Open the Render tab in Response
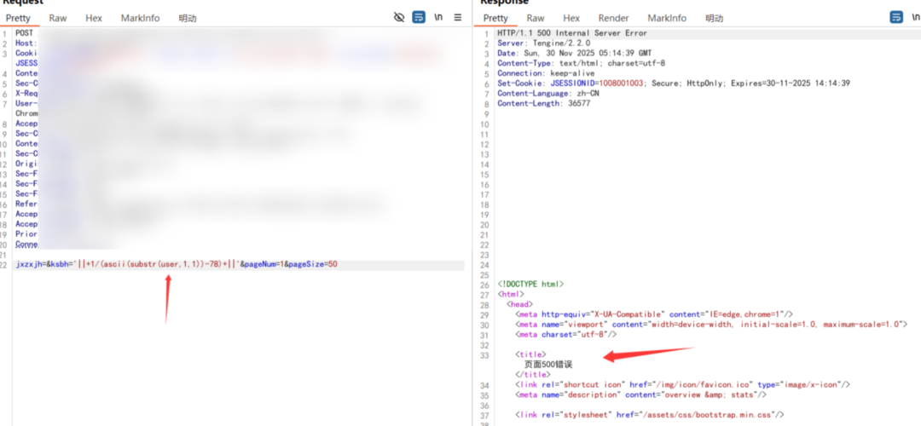The height and width of the screenshot is (426, 921). pos(613,18)
